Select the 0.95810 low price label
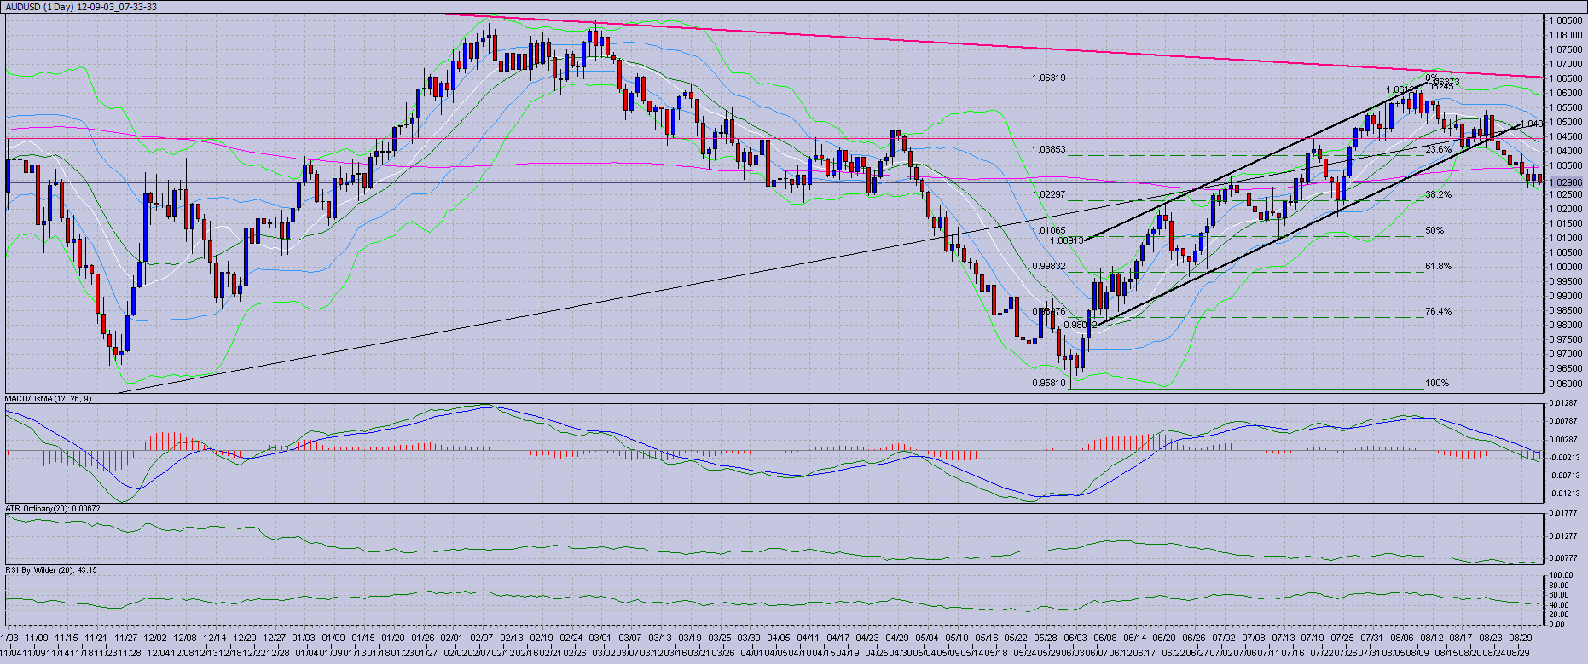Viewport: 1588px width, 664px height. (1049, 384)
